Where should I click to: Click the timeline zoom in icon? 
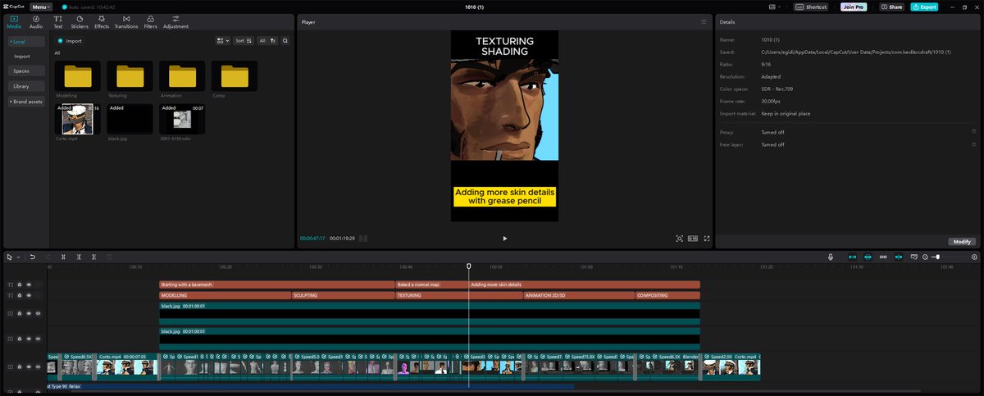[x=974, y=257]
